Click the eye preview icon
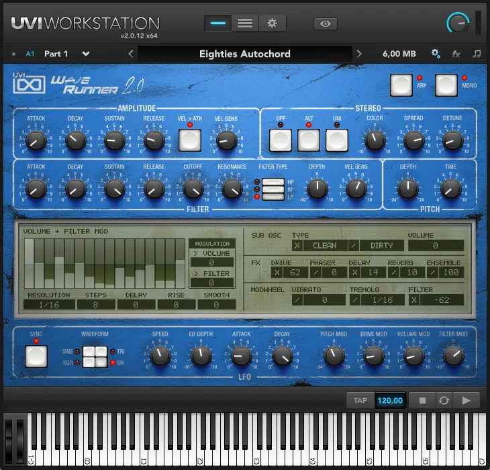The height and width of the screenshot is (470, 490). coord(326,24)
